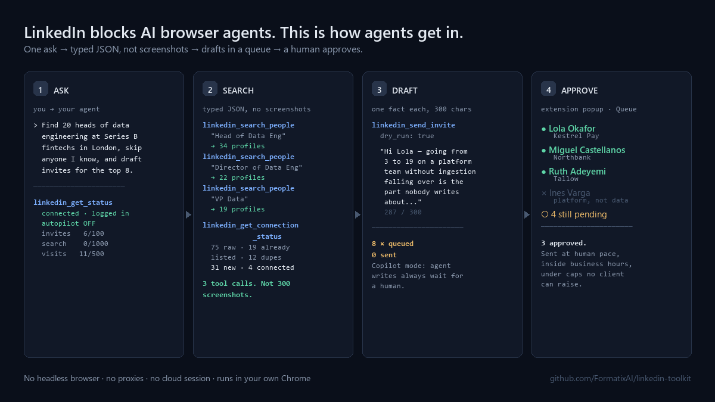Click the 'Copilot mode' explanation text

point(418,276)
